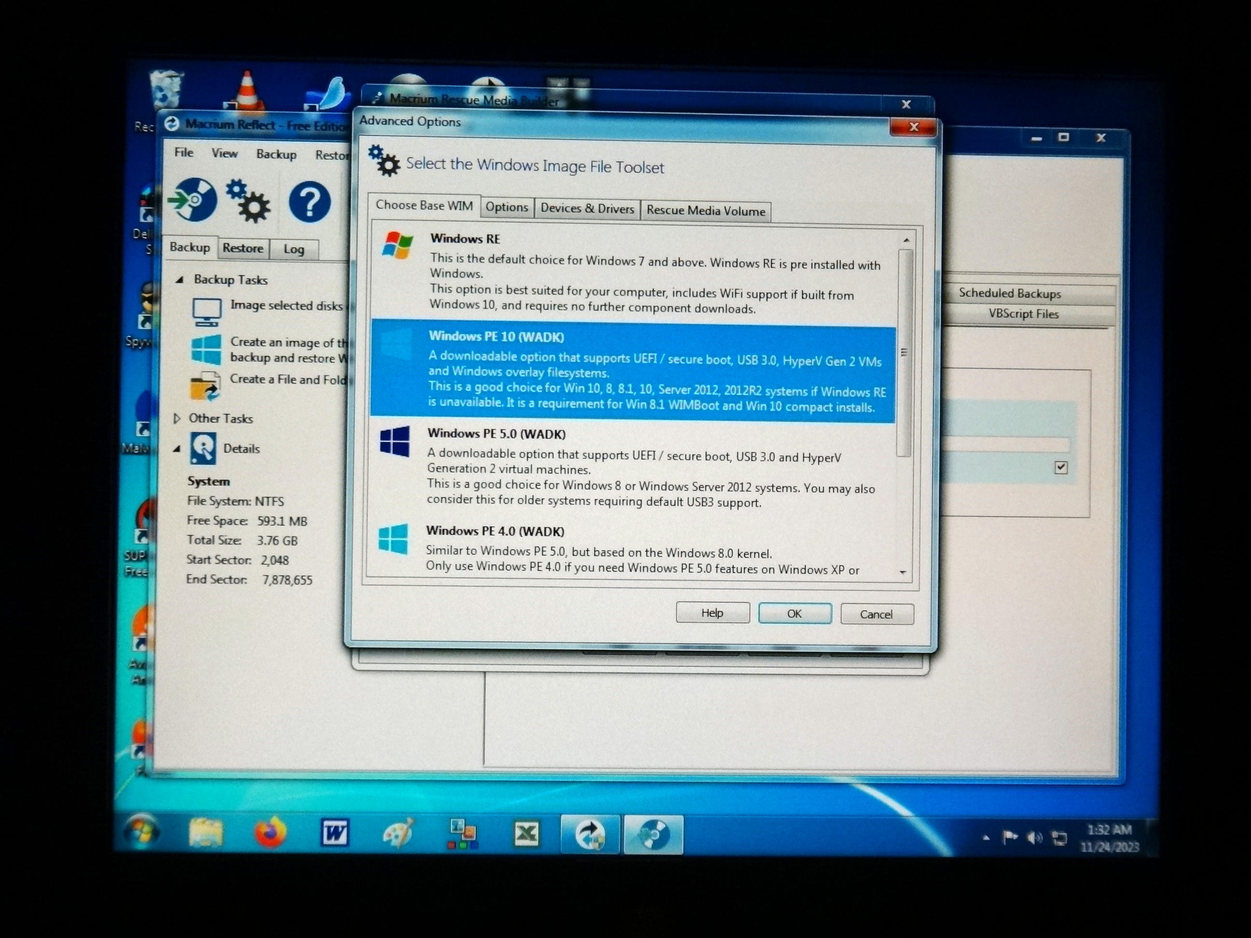Image resolution: width=1251 pixels, height=938 pixels.
Task: Click the network tray icon
Action: pos(1059,838)
